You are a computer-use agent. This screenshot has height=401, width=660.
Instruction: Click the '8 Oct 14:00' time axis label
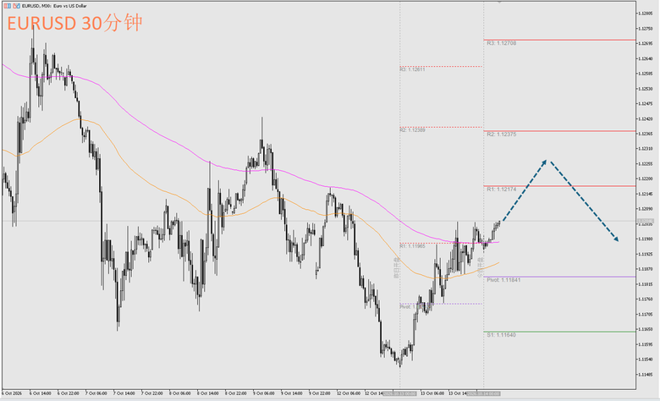208,393
